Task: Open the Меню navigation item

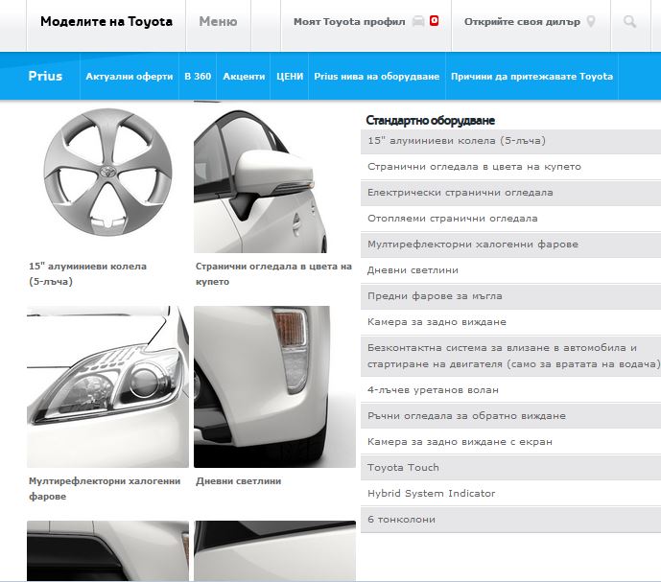Action: coord(218,21)
